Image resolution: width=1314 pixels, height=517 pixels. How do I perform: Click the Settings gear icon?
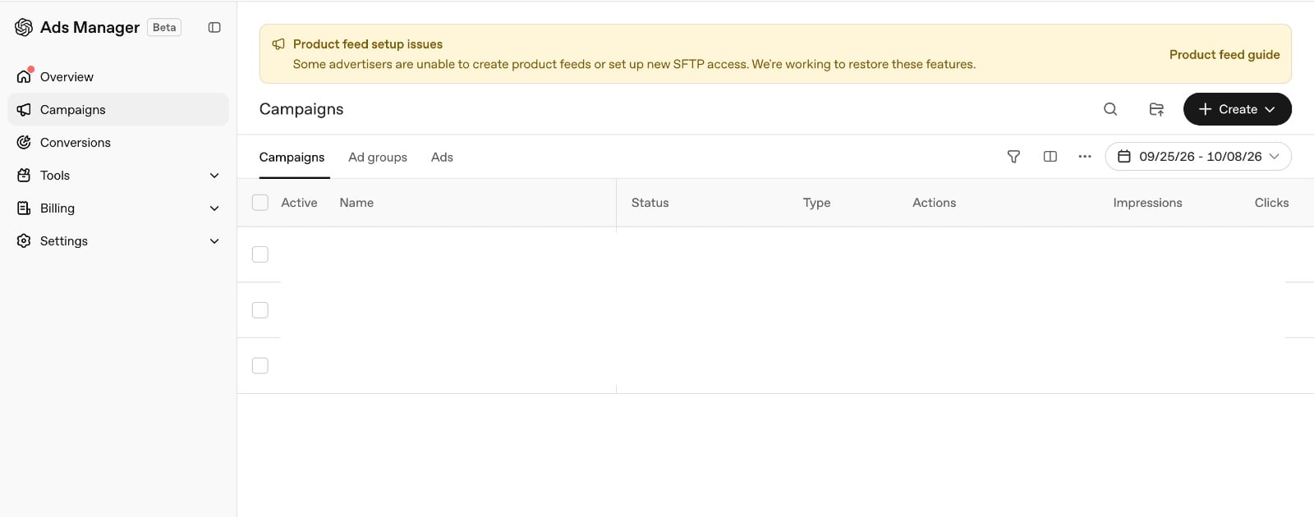(x=24, y=240)
